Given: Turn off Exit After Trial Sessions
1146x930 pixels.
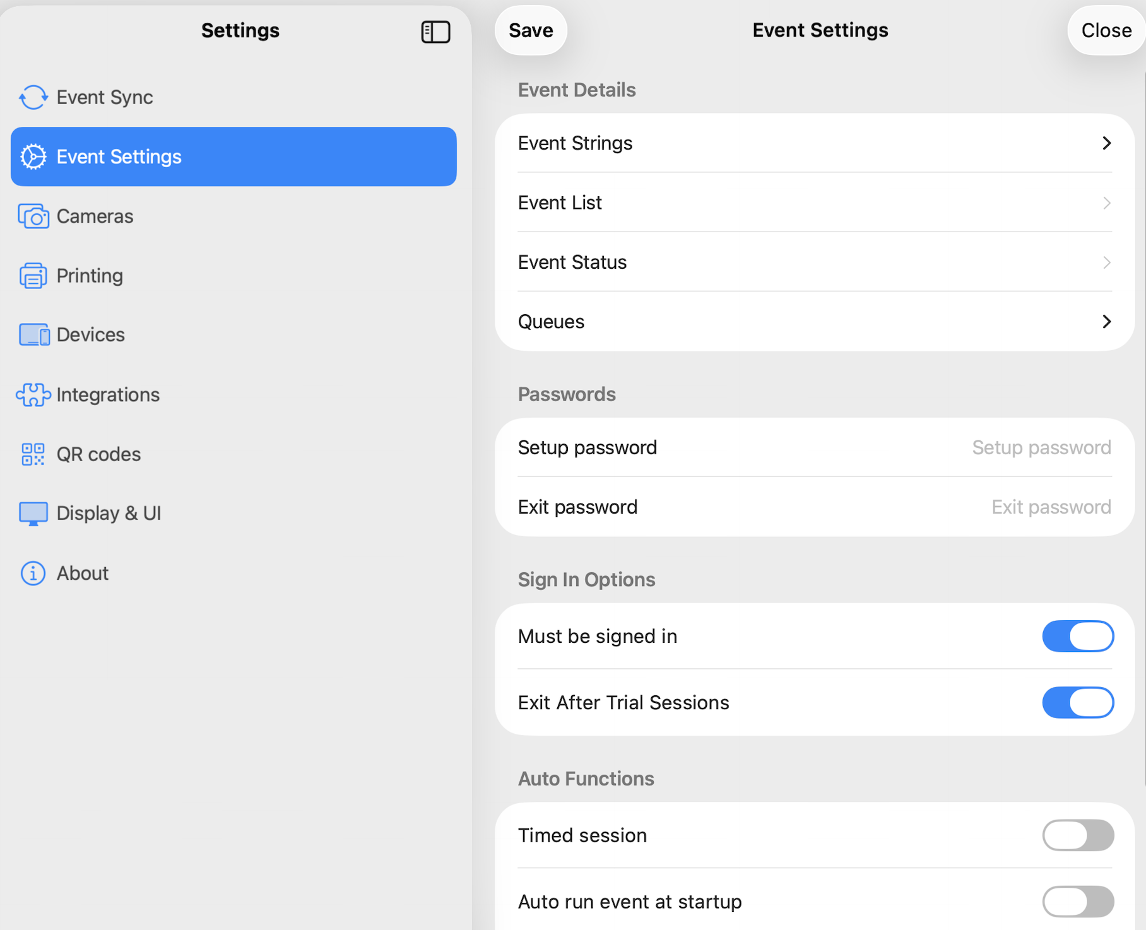Looking at the screenshot, I should pyautogui.click(x=1077, y=702).
